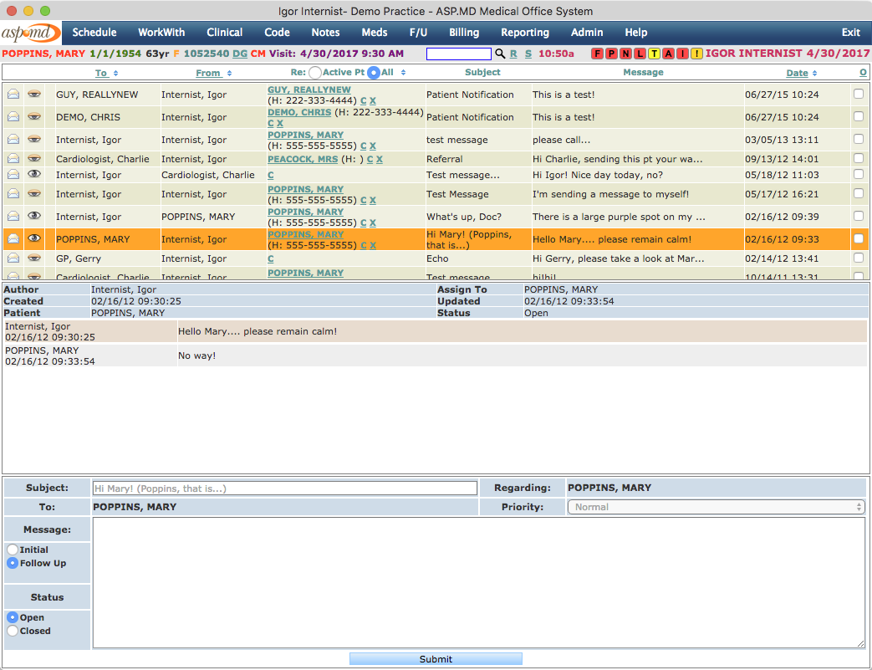Click the yellow T flag button
The height and width of the screenshot is (670, 872).
coord(654,54)
